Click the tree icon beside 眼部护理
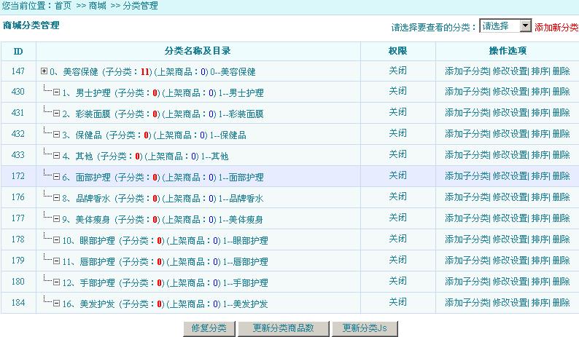Image resolution: width=579 pixels, height=337 pixels. pyautogui.click(x=57, y=240)
